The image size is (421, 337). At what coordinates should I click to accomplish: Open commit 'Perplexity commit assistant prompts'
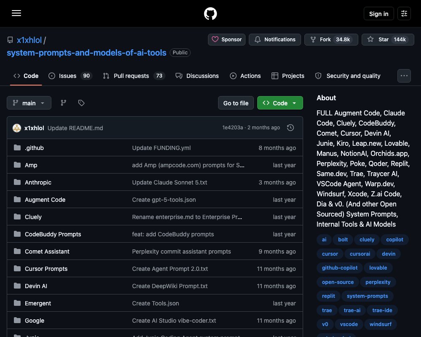click(x=181, y=251)
